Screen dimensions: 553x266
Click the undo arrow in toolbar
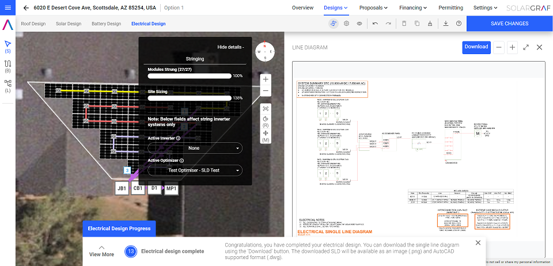tap(375, 24)
